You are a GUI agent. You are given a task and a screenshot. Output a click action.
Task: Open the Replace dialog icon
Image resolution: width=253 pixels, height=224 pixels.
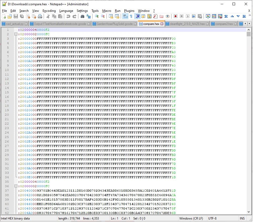pos(88,16)
